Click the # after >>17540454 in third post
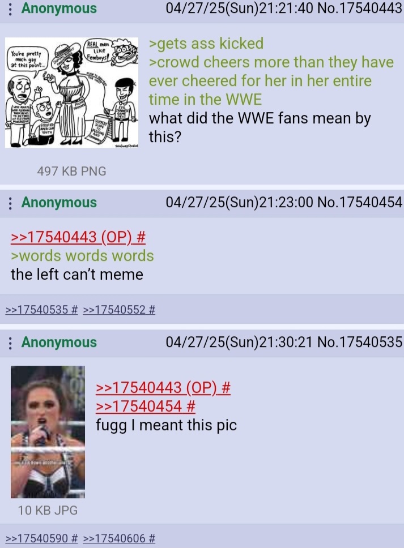 pyautogui.click(x=191, y=406)
